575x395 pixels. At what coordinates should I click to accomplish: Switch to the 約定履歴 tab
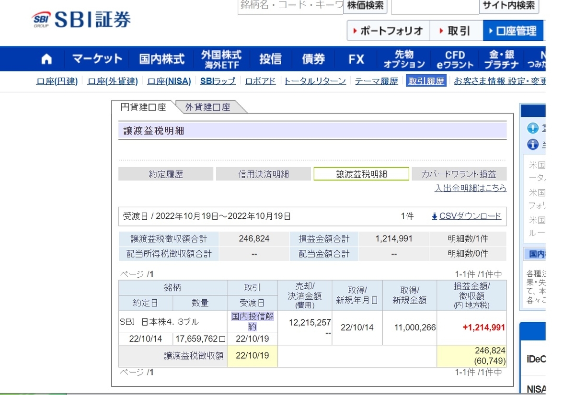[166, 174]
